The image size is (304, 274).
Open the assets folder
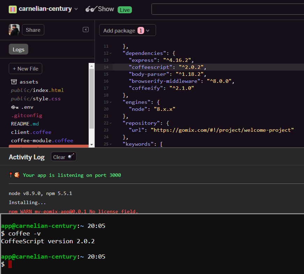tap(25, 82)
